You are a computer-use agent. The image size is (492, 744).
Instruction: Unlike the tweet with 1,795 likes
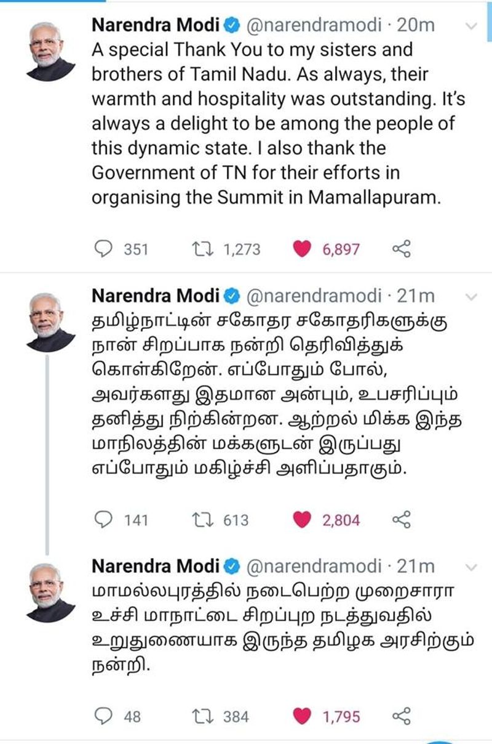point(301,716)
